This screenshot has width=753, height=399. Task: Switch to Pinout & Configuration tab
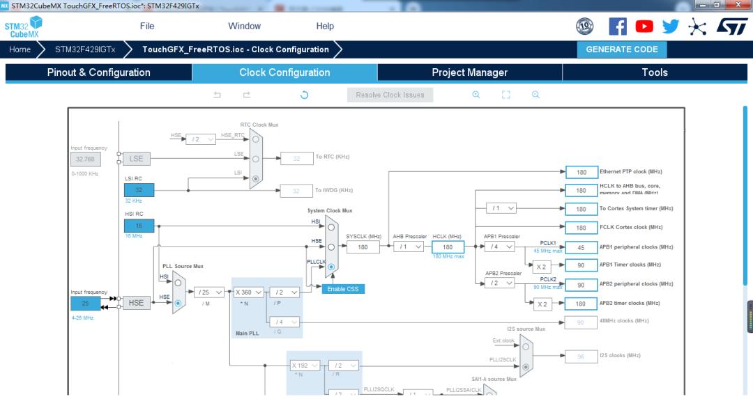[x=98, y=72]
